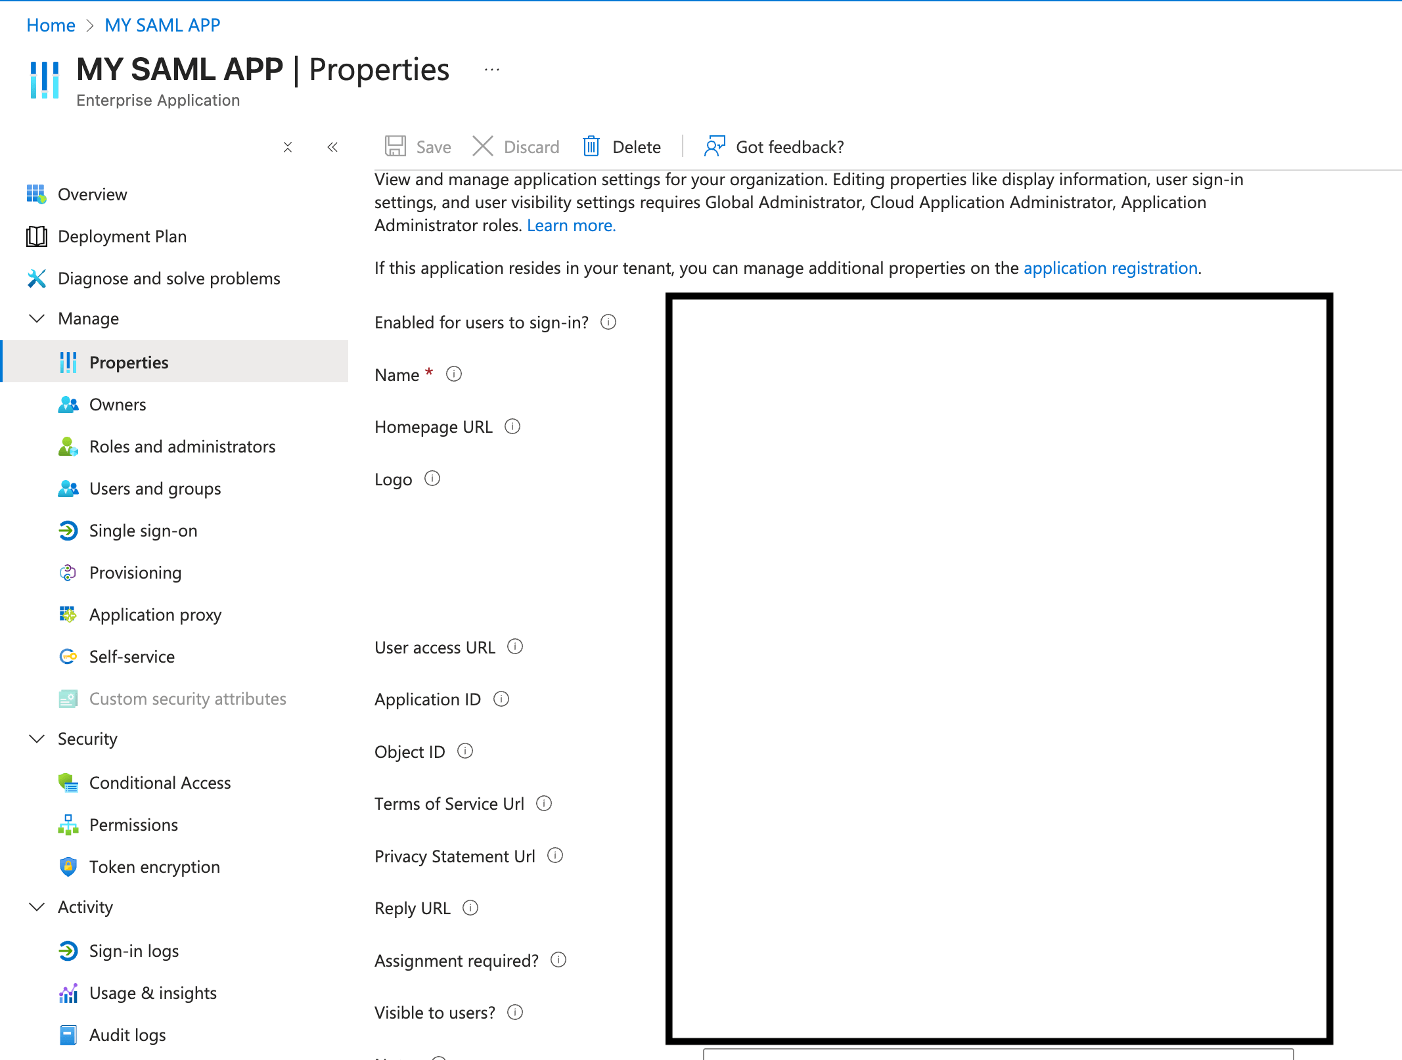
Task: Click info icon beside Assignment required
Action: 558,960
